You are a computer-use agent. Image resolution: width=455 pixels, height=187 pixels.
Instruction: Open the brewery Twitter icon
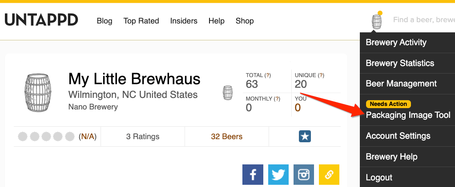click(x=278, y=175)
